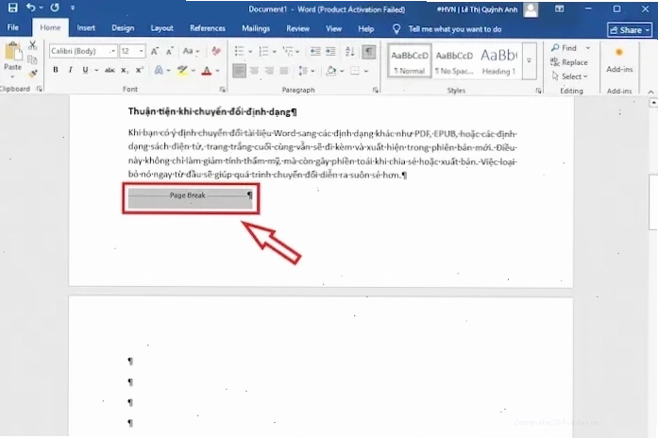The width and height of the screenshot is (658, 438).
Task: Apply the red font color
Action: click(207, 71)
